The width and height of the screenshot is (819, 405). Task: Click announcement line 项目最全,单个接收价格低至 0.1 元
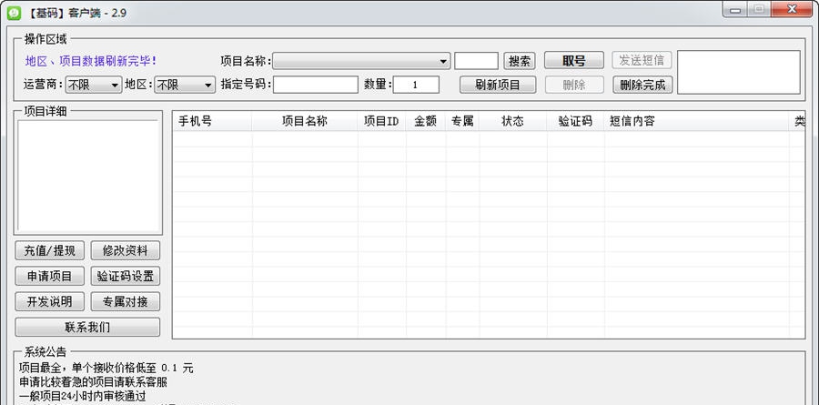pos(106,368)
